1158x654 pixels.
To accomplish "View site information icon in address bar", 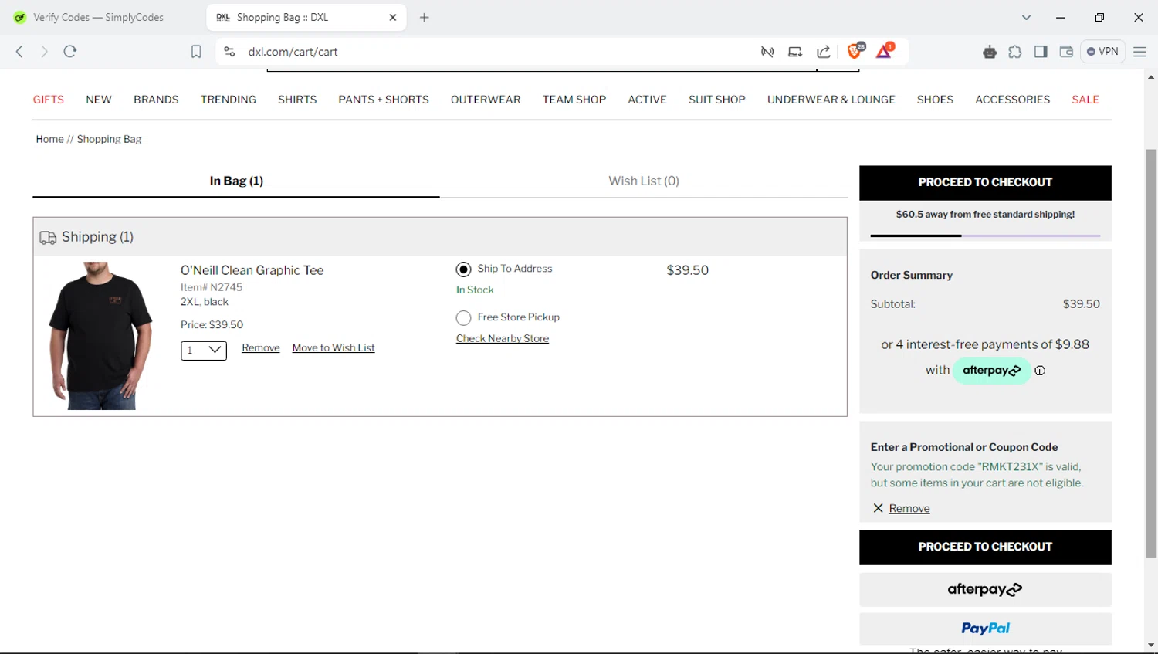I will [x=229, y=52].
